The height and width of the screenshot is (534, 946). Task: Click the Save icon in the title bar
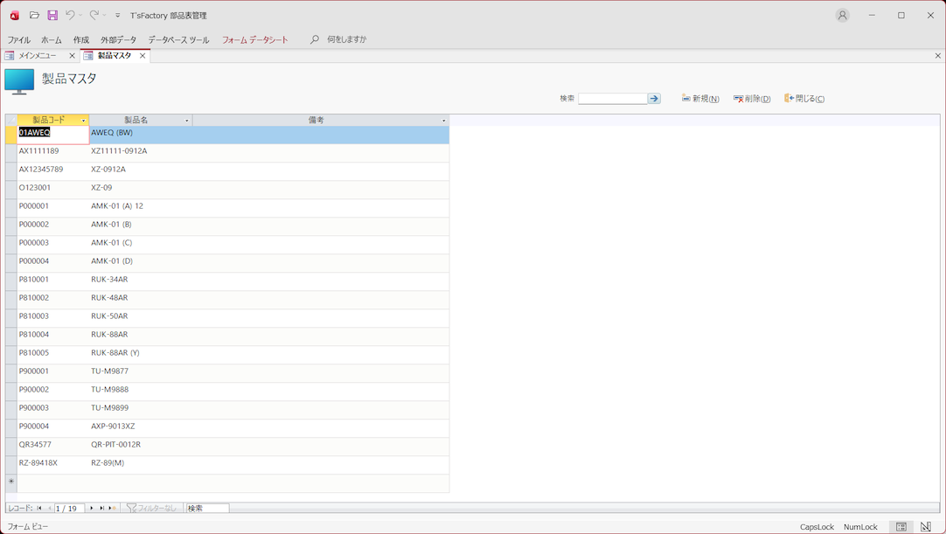52,16
